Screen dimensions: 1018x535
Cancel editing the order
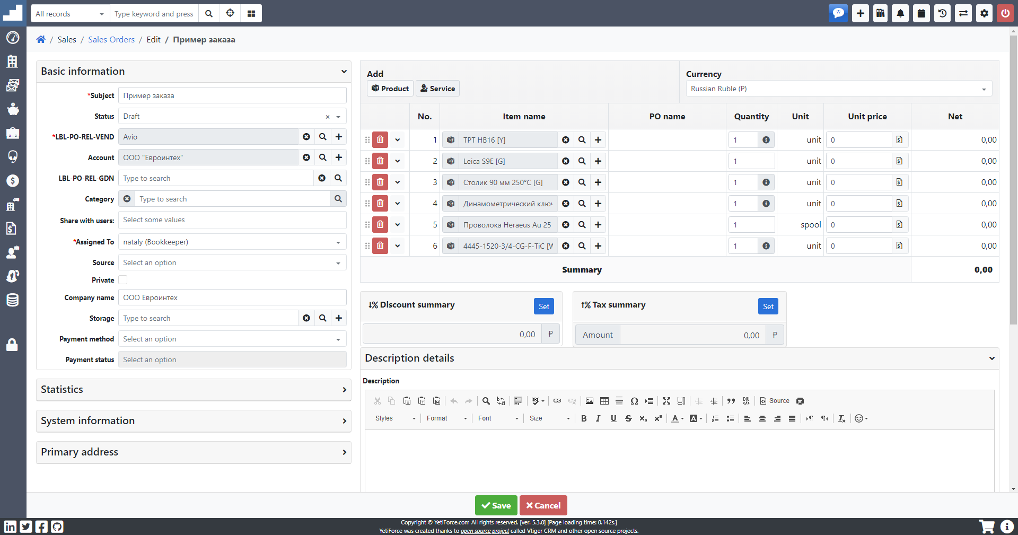[x=543, y=505]
